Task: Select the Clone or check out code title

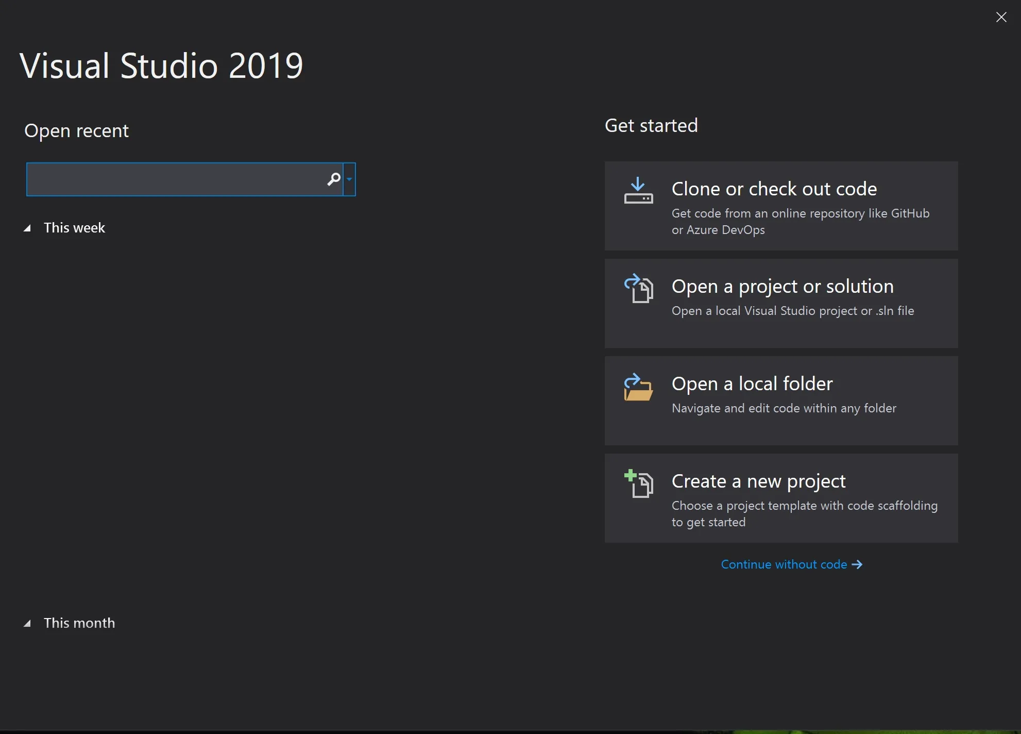Action: click(x=774, y=189)
